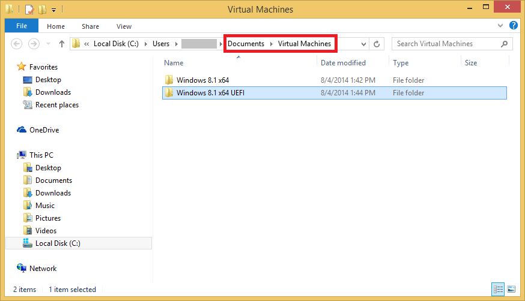Open Customize Quick Access Toolbar dropdown

point(53,10)
